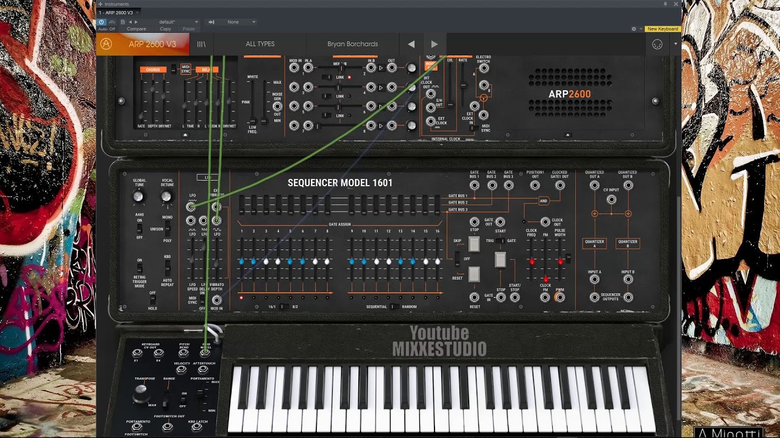Click the CV Input jack
The width and height of the screenshot is (780, 438).
tap(611, 200)
